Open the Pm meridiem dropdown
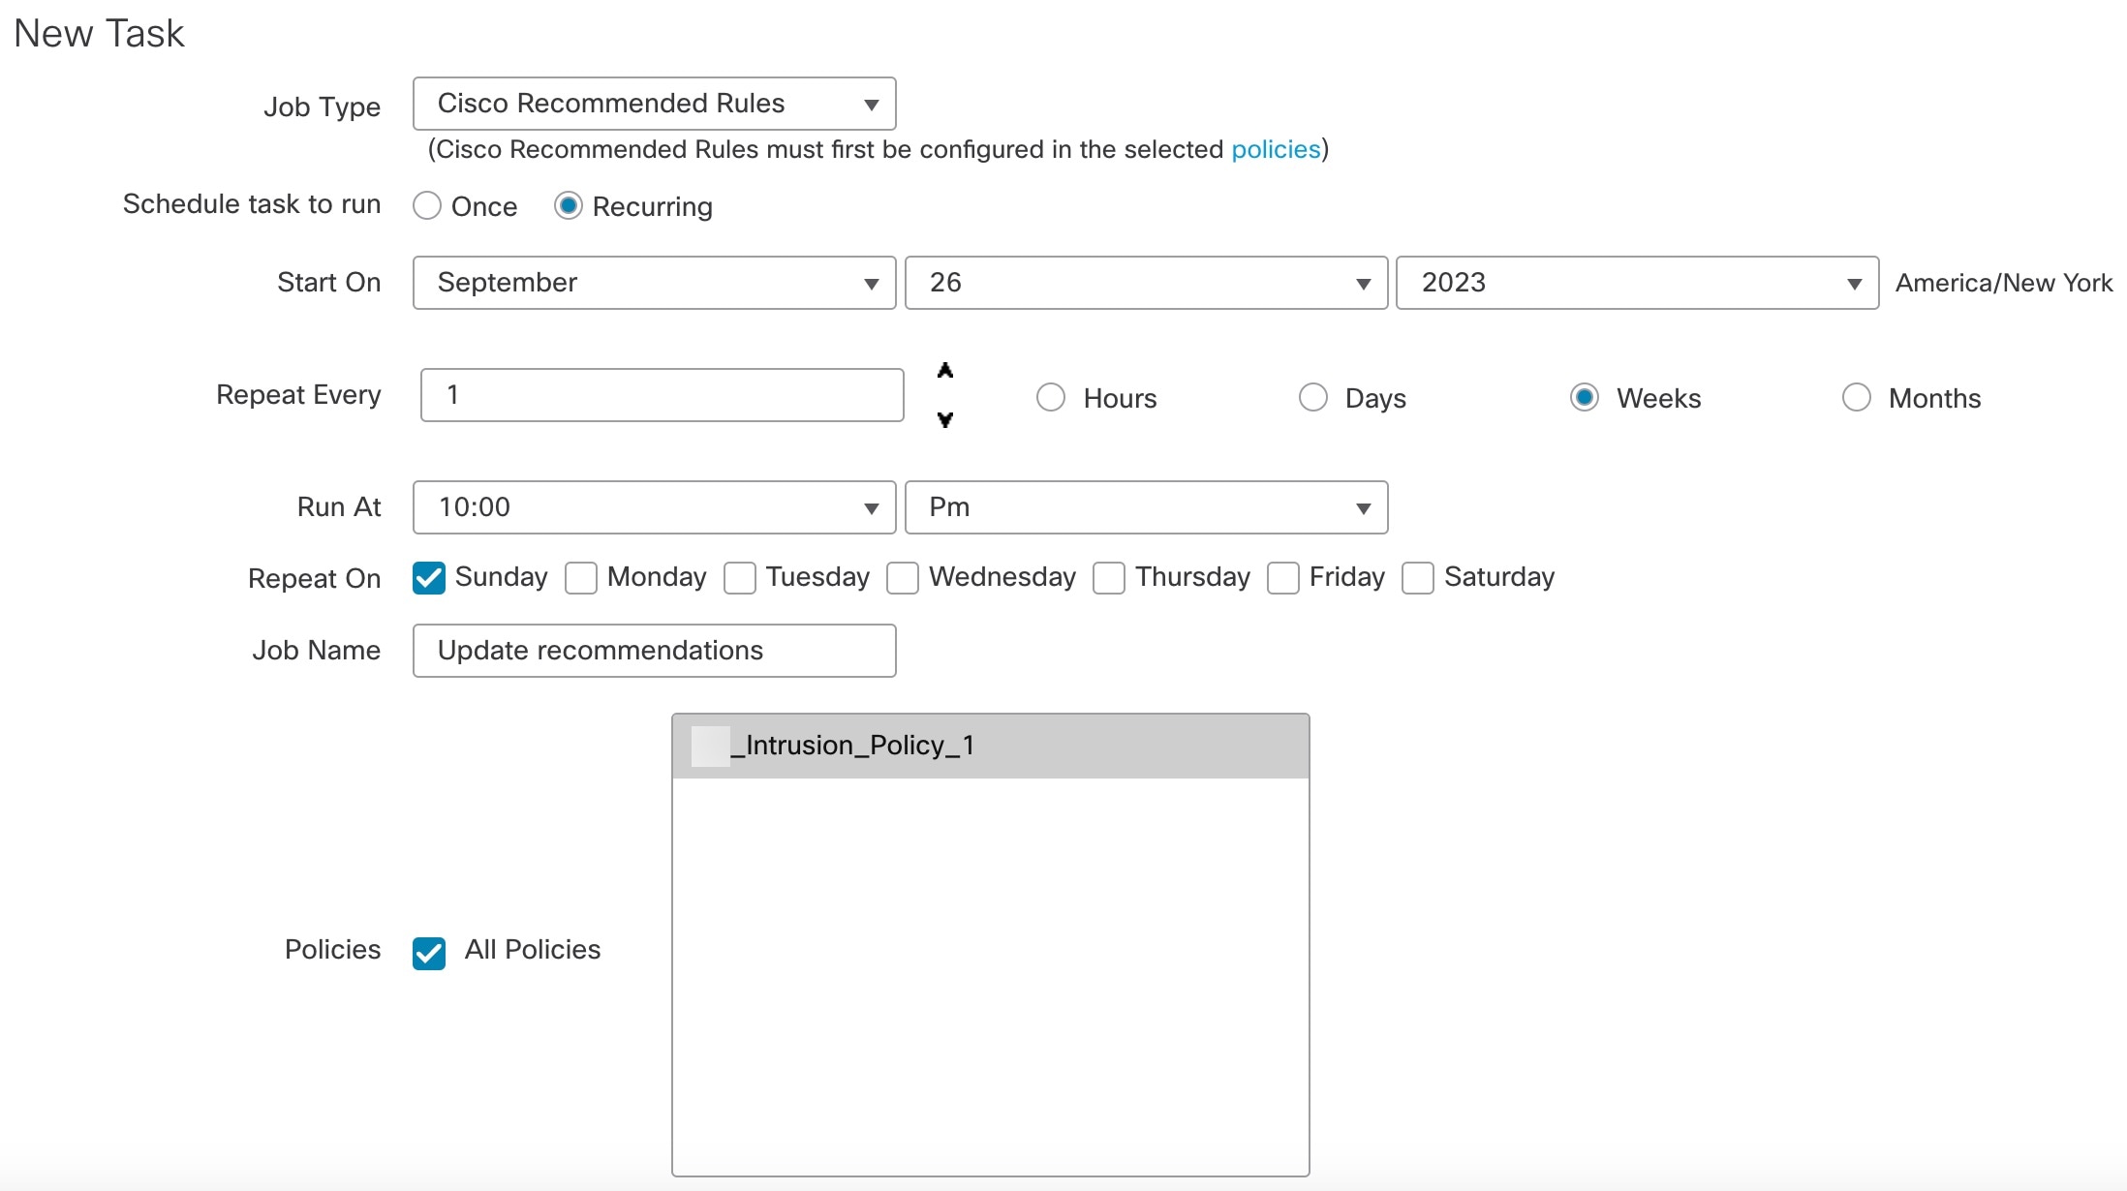 [1146, 507]
